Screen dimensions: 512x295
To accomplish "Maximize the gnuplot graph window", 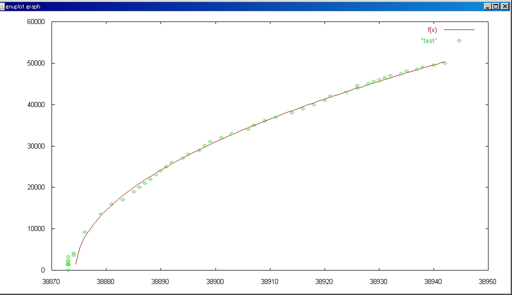I will click(495, 6).
